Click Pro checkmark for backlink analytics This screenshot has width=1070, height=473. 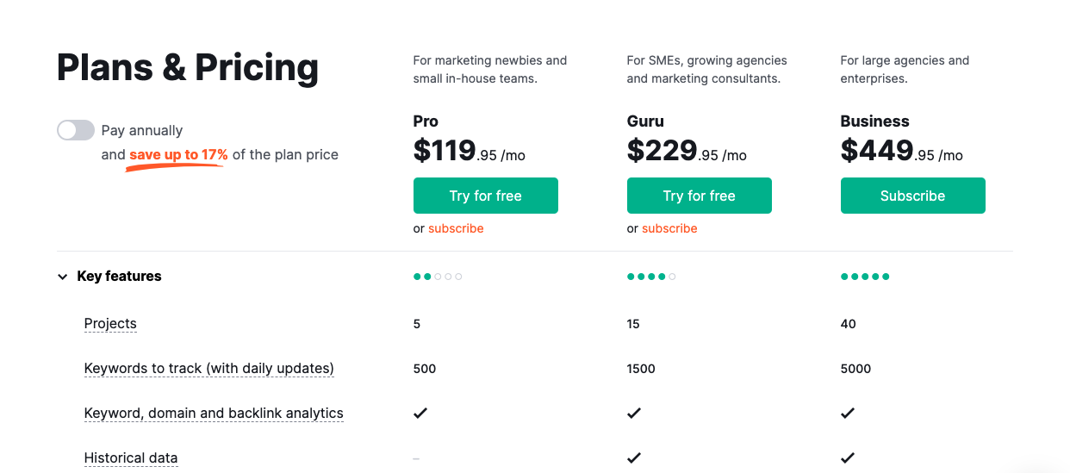click(x=420, y=414)
